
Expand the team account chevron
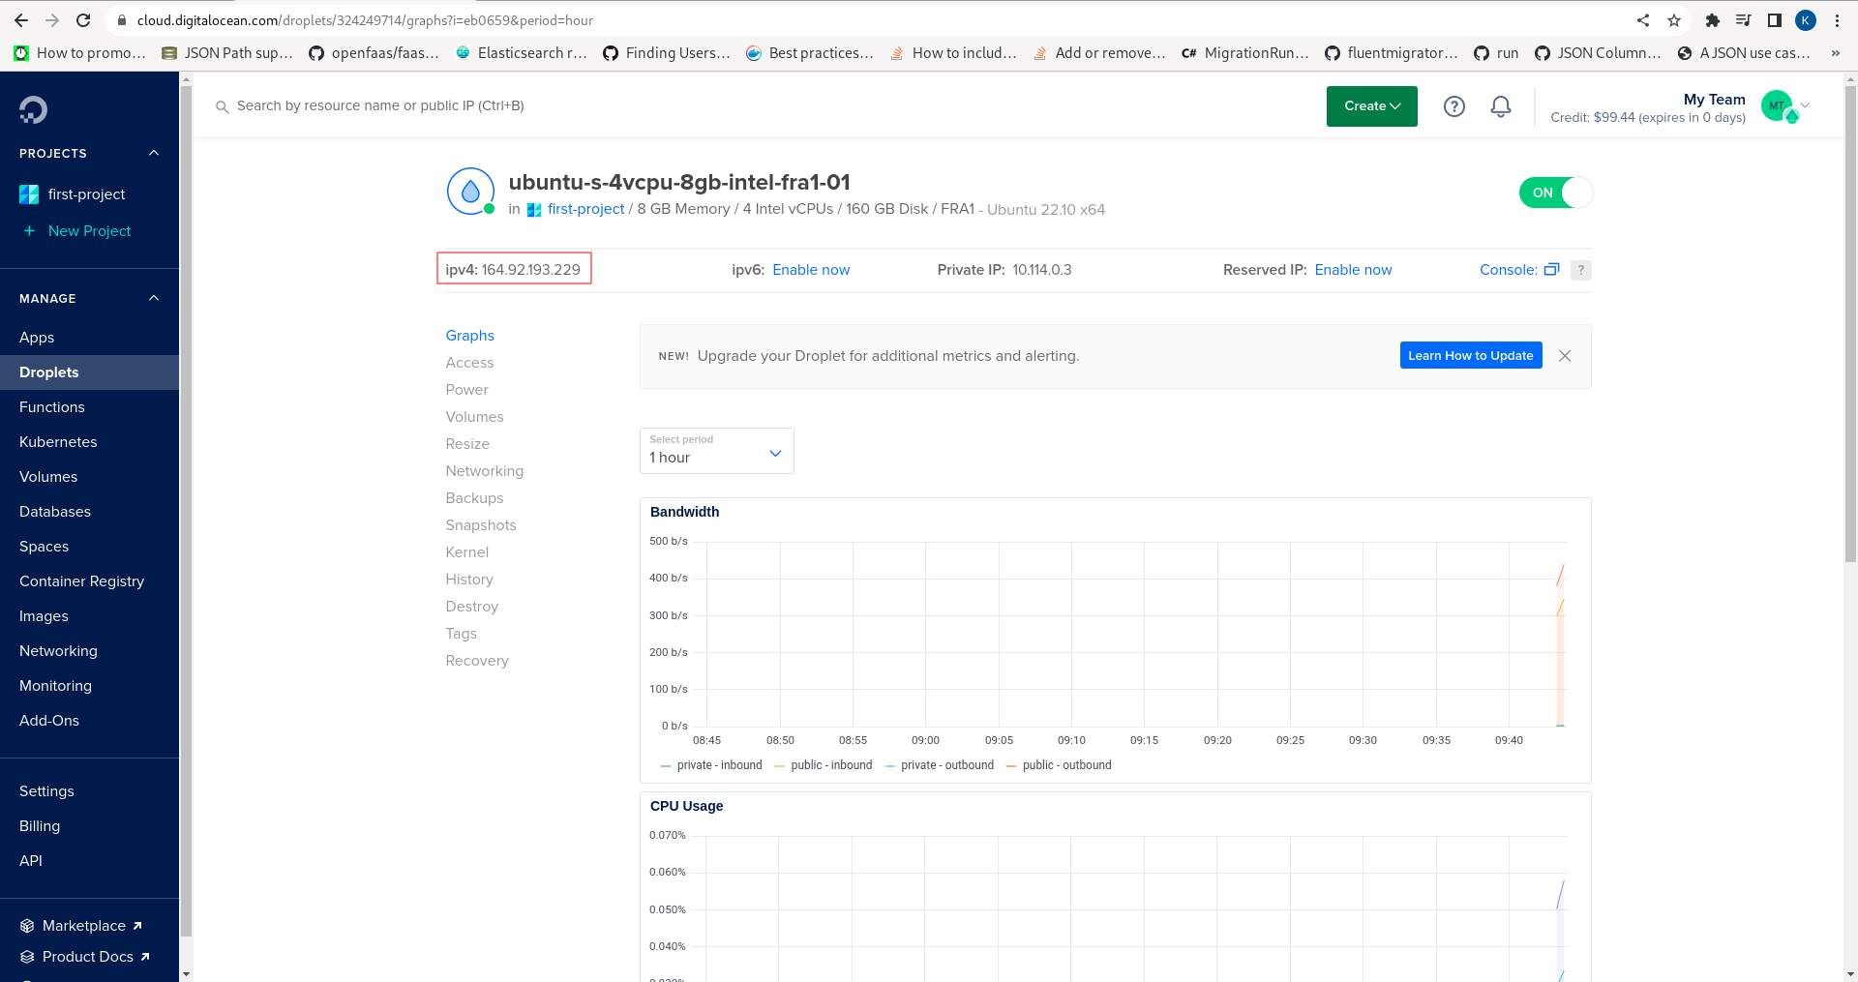pos(1805,105)
